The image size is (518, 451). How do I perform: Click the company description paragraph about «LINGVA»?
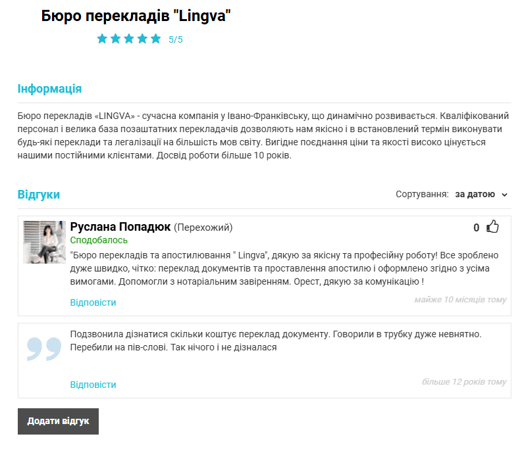coord(263,135)
